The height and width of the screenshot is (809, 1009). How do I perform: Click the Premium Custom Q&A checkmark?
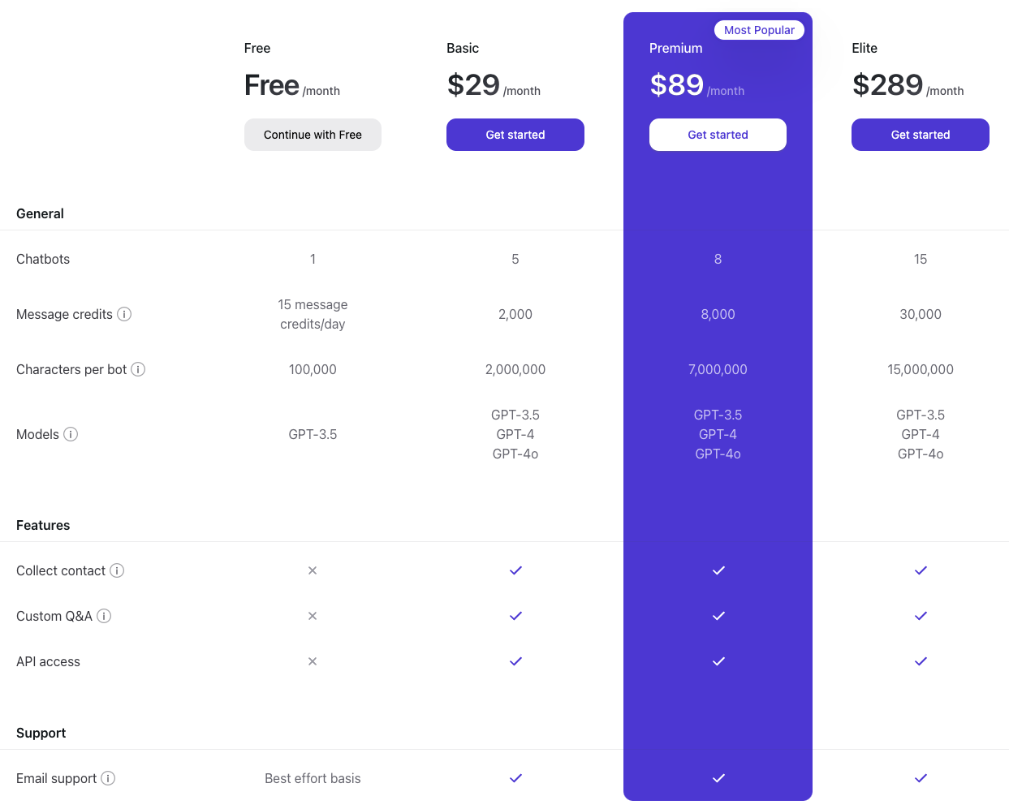718,616
